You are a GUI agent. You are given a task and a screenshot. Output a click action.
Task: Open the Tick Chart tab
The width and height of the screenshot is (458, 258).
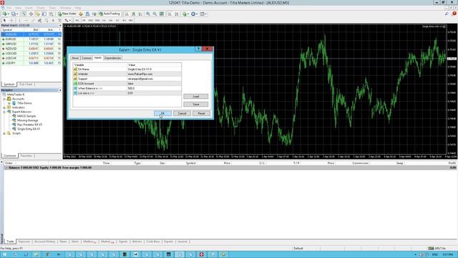[x=26, y=85]
